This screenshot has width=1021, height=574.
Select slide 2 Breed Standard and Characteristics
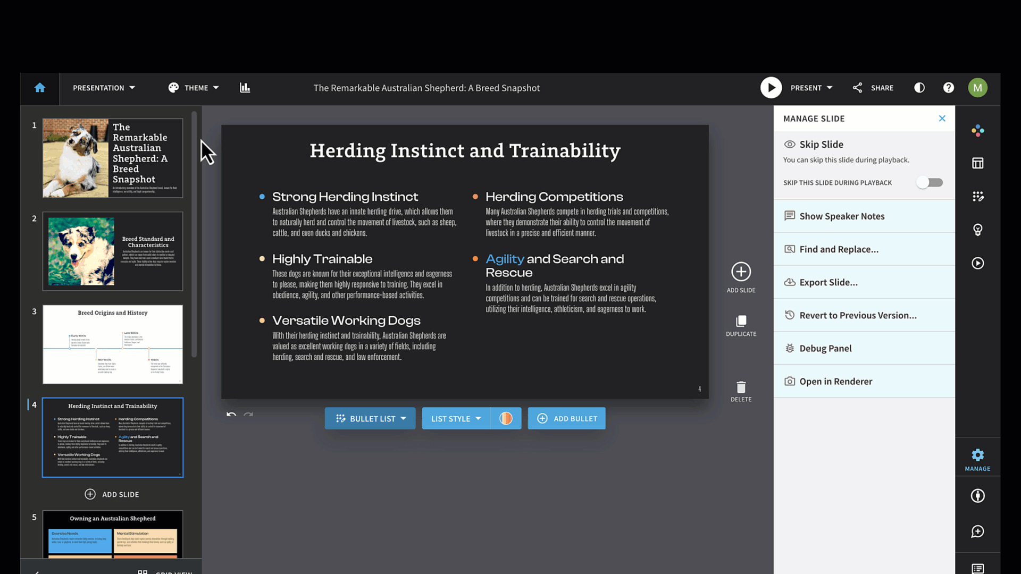point(113,251)
